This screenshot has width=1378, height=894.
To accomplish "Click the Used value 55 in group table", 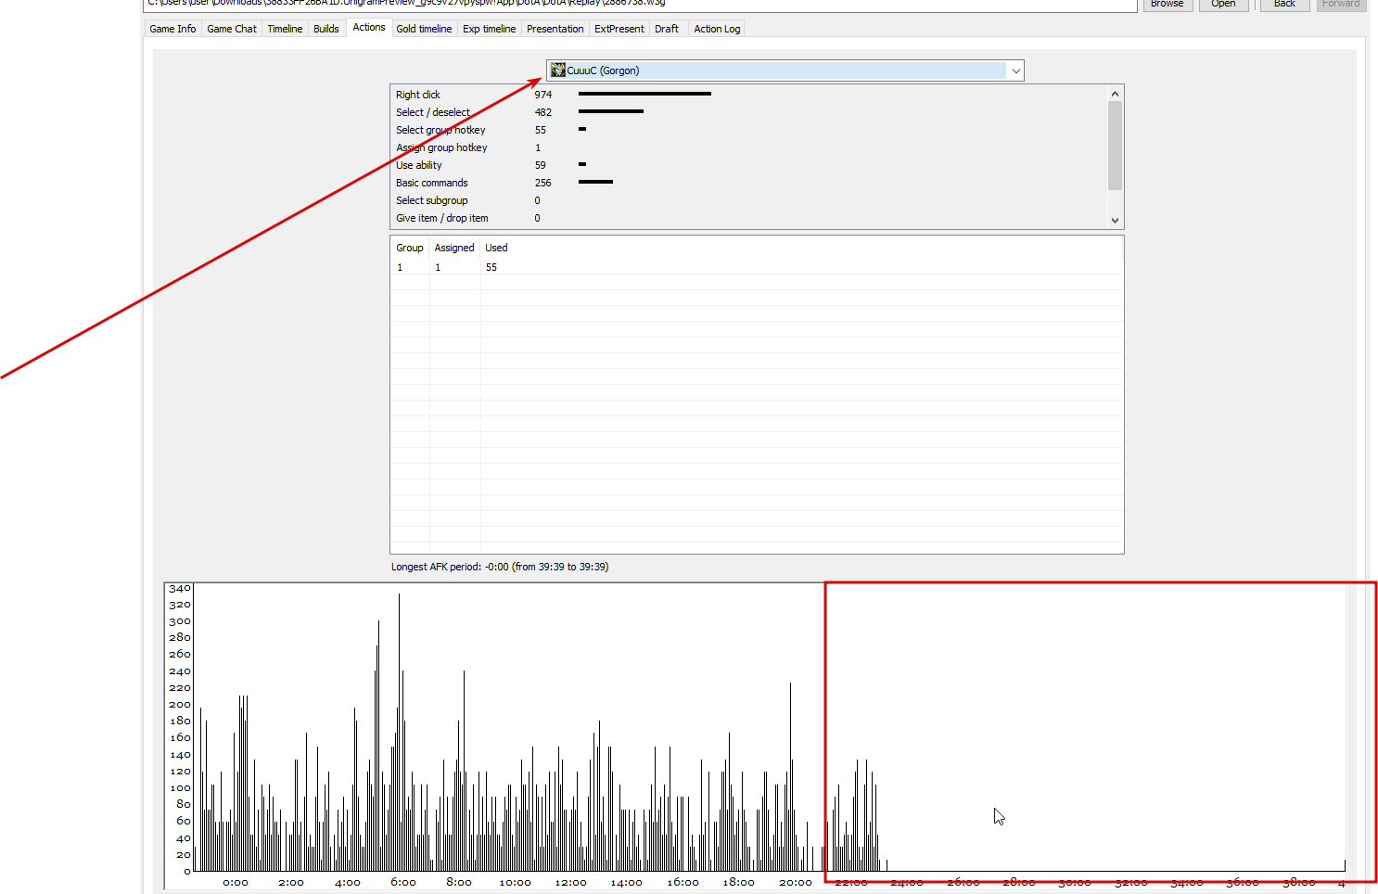I will click(491, 267).
